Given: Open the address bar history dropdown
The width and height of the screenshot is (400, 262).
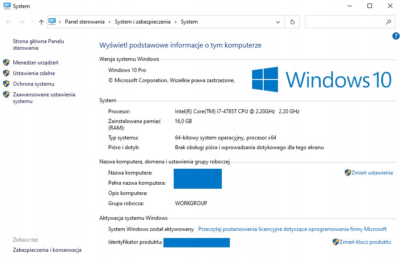Looking at the screenshot, I should (278, 22).
